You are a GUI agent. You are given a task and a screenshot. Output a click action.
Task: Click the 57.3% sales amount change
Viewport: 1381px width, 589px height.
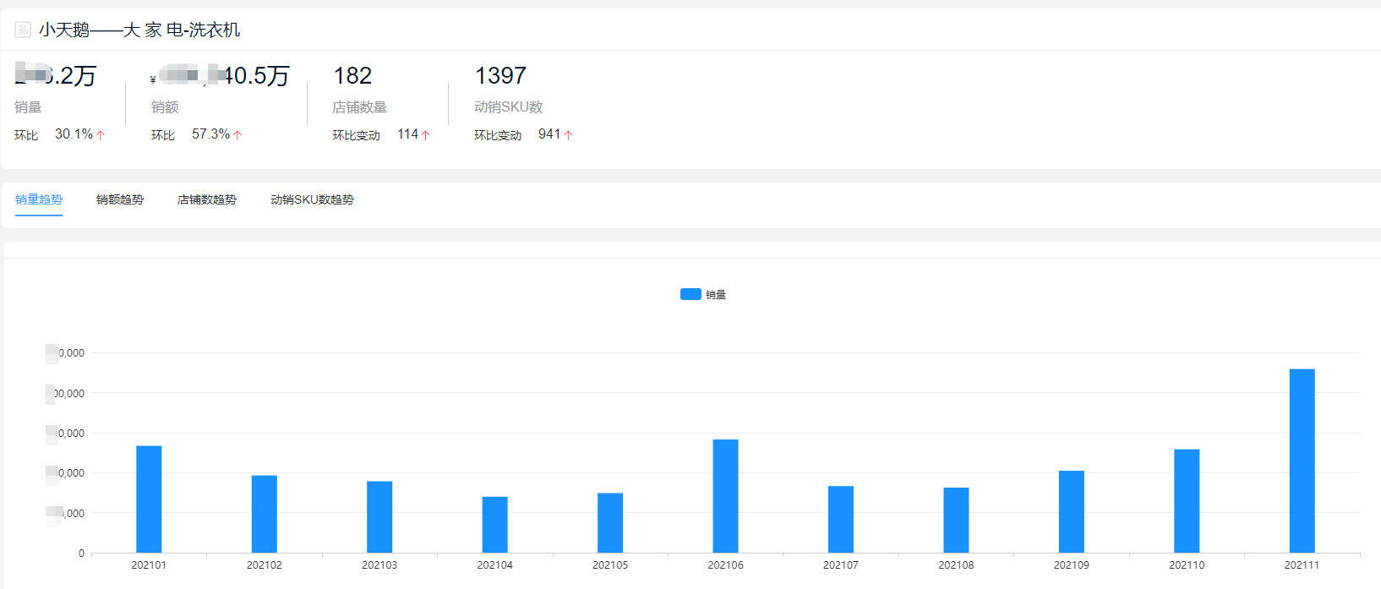tap(210, 134)
